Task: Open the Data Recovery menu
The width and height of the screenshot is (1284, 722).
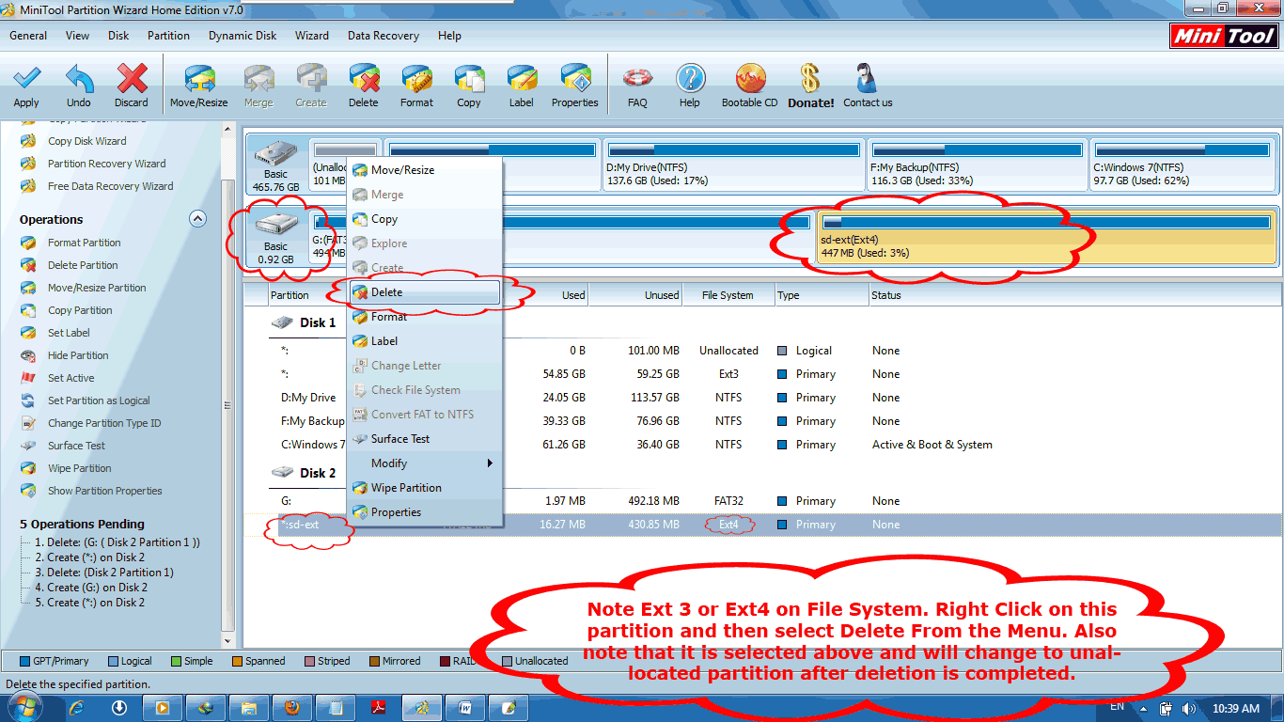Action: [384, 36]
